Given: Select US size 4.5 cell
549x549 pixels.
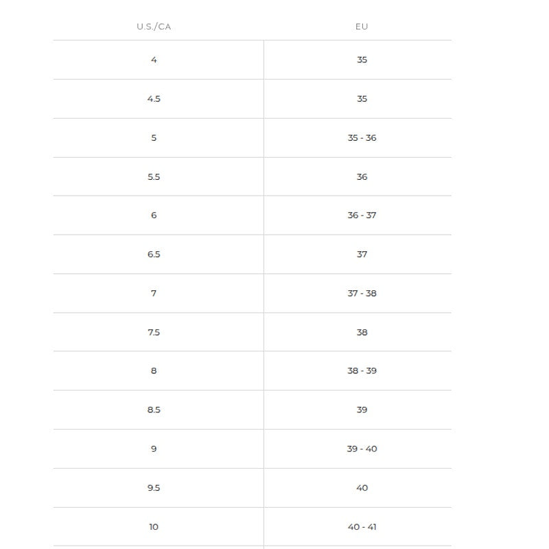Looking at the screenshot, I should tap(154, 99).
